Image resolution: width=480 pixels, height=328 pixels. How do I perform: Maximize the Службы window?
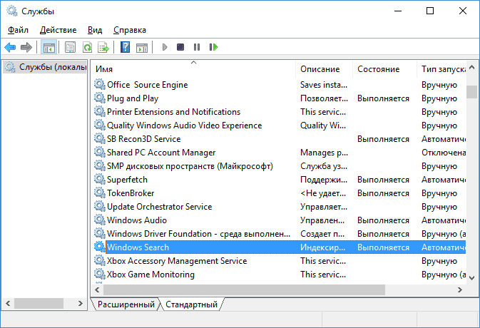pos(430,11)
